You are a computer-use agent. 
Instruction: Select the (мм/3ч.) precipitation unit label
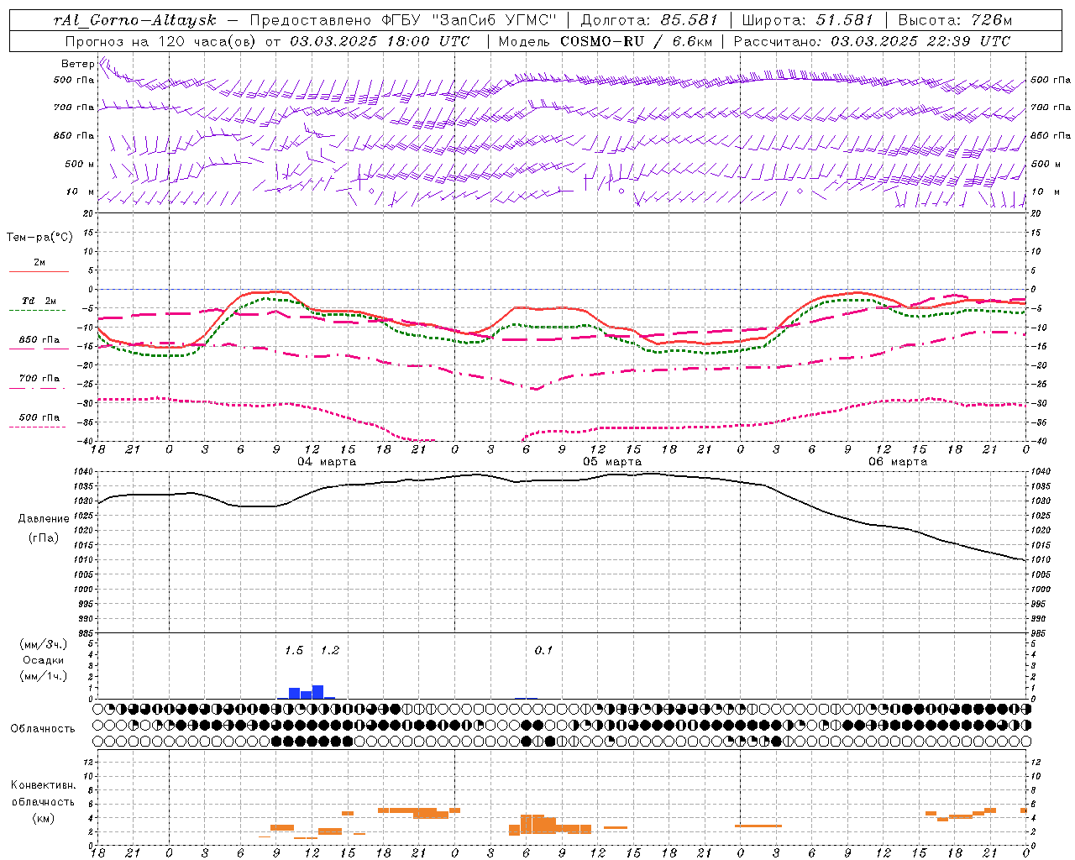[43, 644]
